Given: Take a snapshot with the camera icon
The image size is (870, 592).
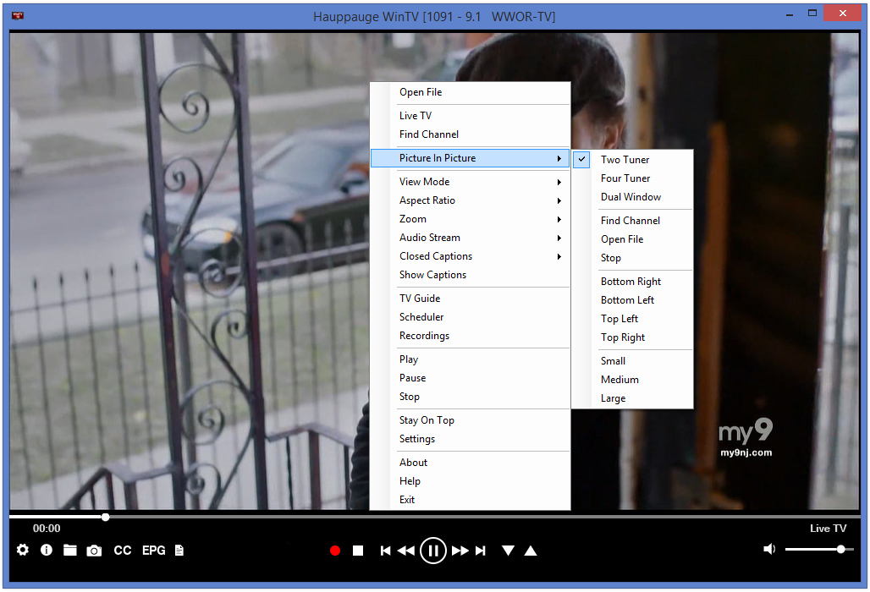Looking at the screenshot, I should [94, 551].
